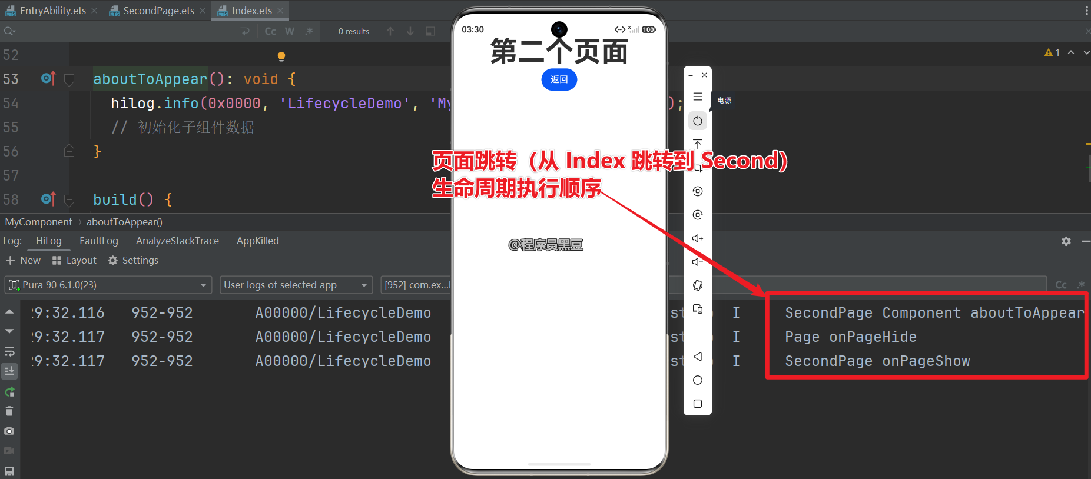Viewport: 1091px width, 479px height.
Task: Close the EntryAbility.ets tab
Action: [94, 11]
